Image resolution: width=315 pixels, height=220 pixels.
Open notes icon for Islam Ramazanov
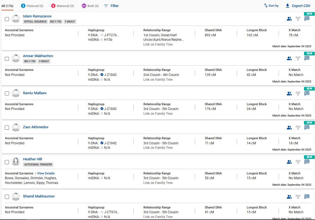pyautogui.click(x=307, y=19)
